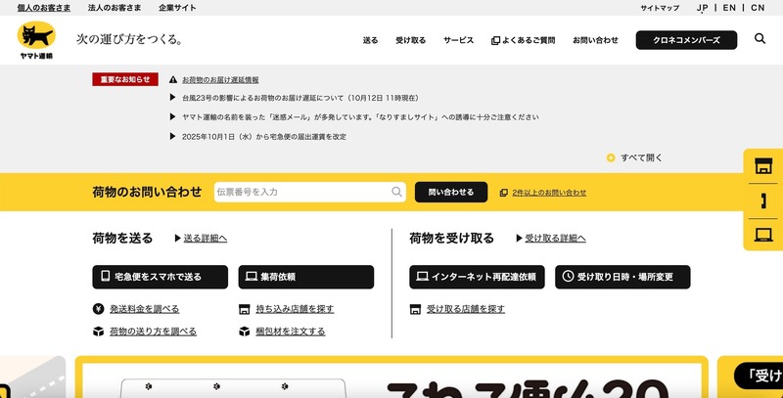The image size is (783, 398).
Task: Open the 送る navigation menu
Action: click(370, 40)
